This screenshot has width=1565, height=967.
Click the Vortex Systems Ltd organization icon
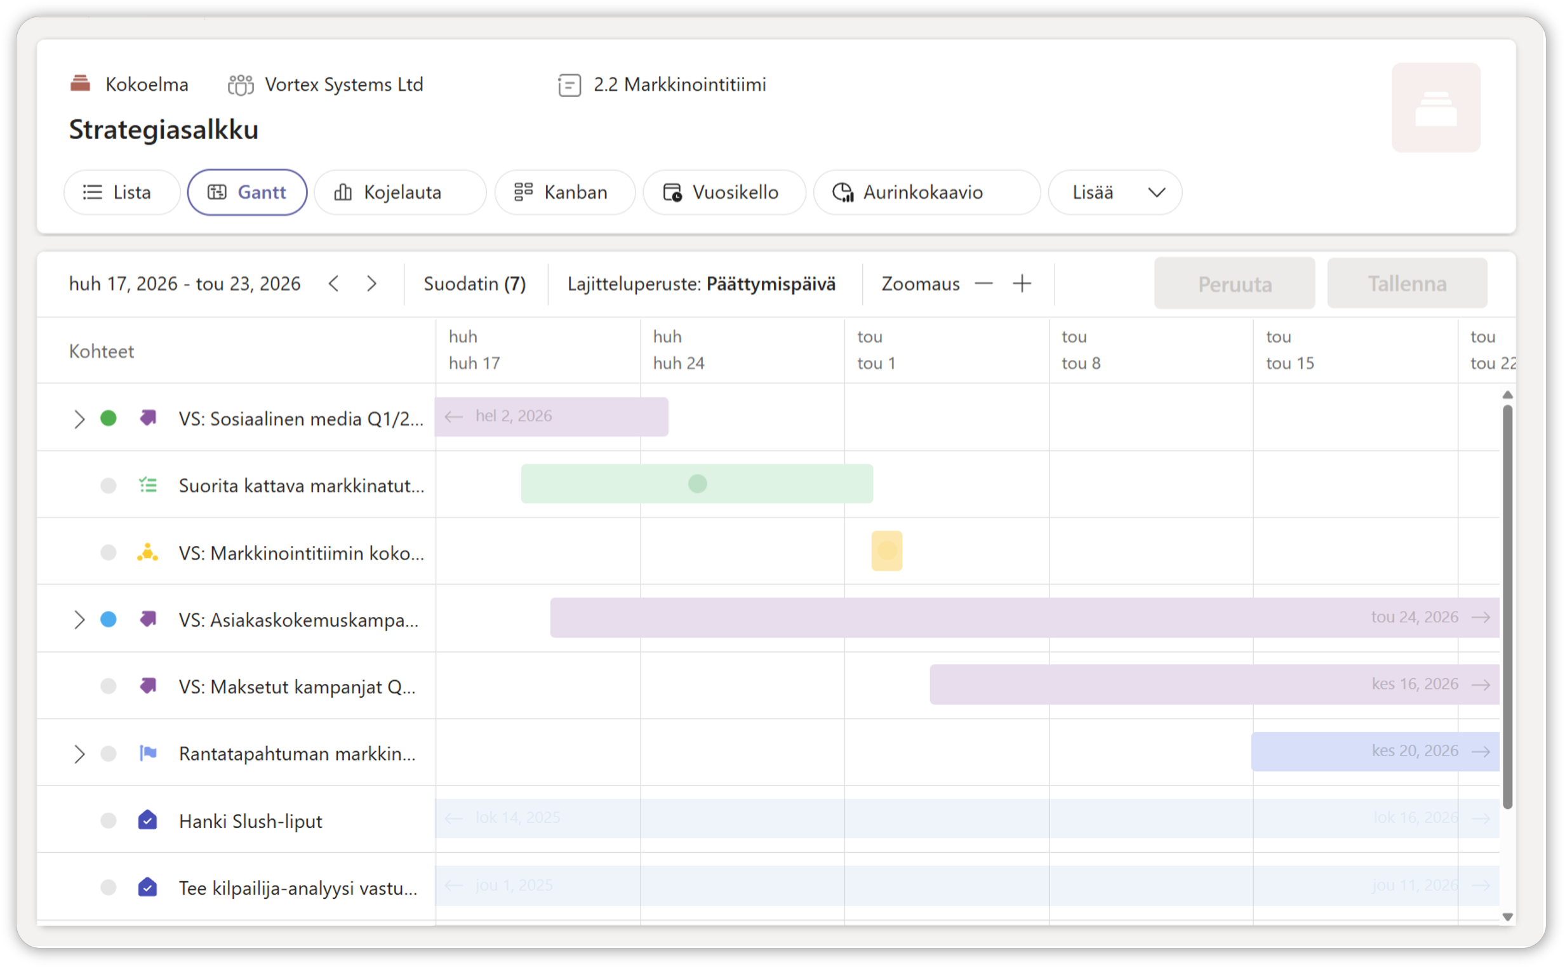(x=241, y=84)
